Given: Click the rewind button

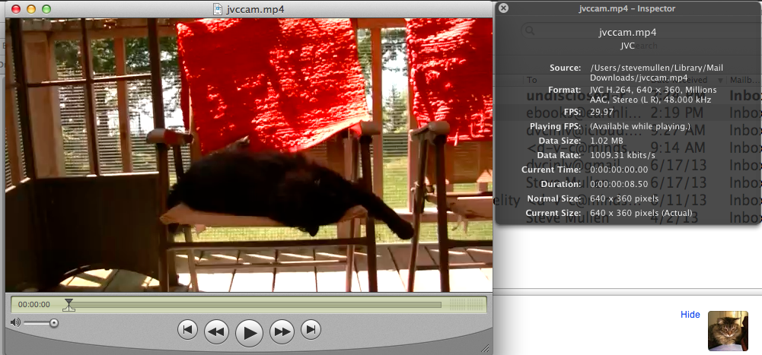Looking at the screenshot, I should click(x=216, y=331).
